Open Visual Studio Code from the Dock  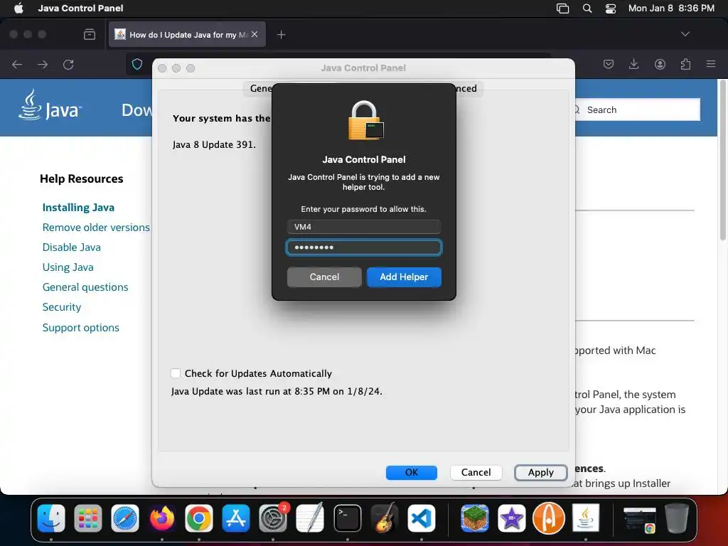[421, 518]
